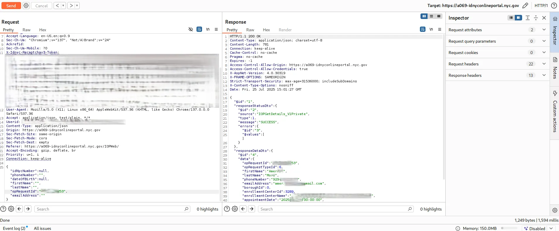Jump to the previous match in Request search
Screen dimensions: 559x231
coord(19,209)
